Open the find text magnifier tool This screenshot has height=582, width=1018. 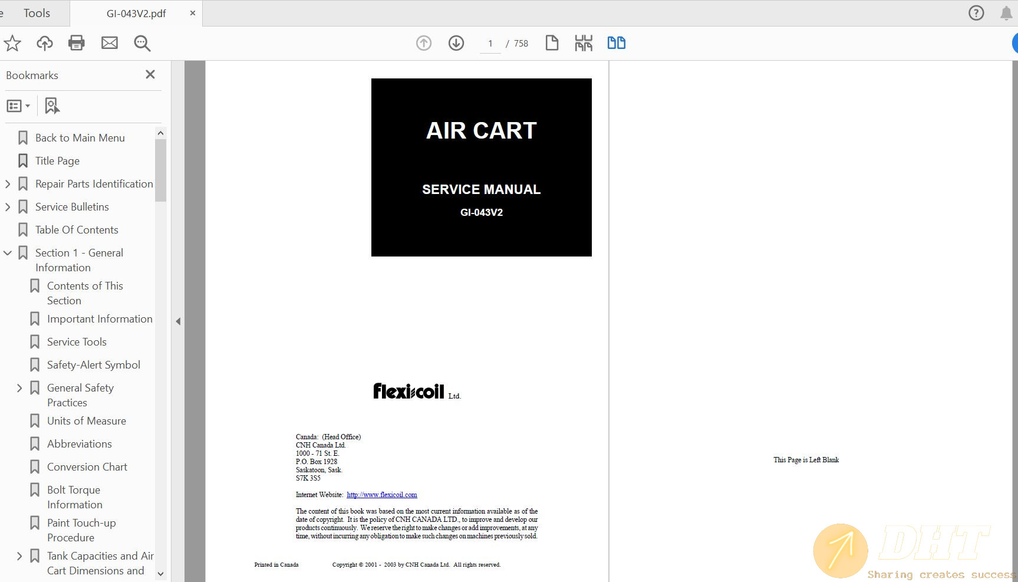point(142,43)
